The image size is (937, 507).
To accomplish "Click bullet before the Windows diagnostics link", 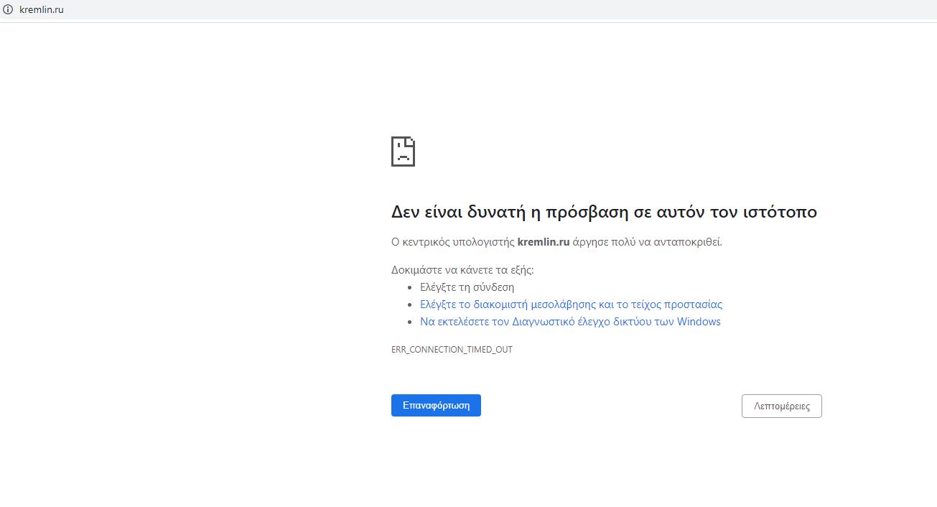I will point(411,322).
